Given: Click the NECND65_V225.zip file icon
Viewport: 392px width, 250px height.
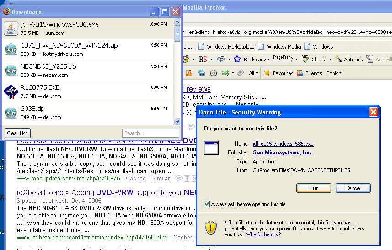Looking at the screenshot, I should click(x=11, y=71).
